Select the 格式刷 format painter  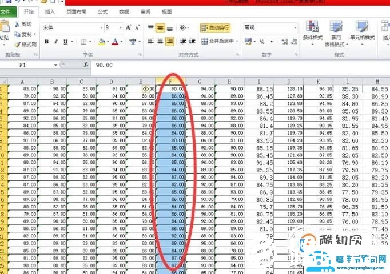25,45
